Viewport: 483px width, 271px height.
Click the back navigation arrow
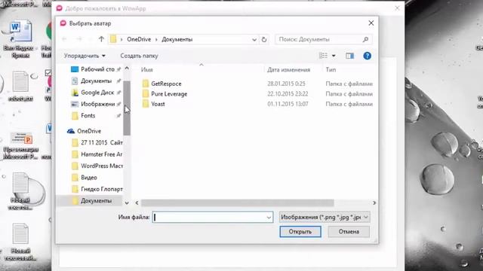[64, 39]
